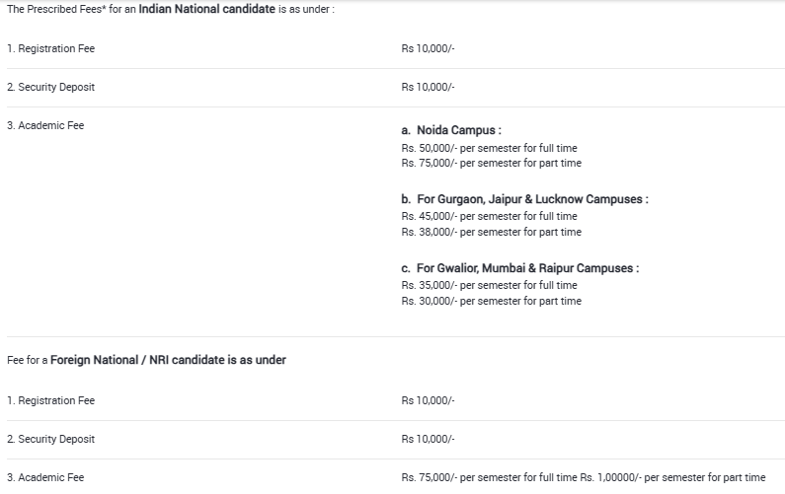Click the Indian Registration Fee amount Rs 10,000/-

tap(428, 48)
